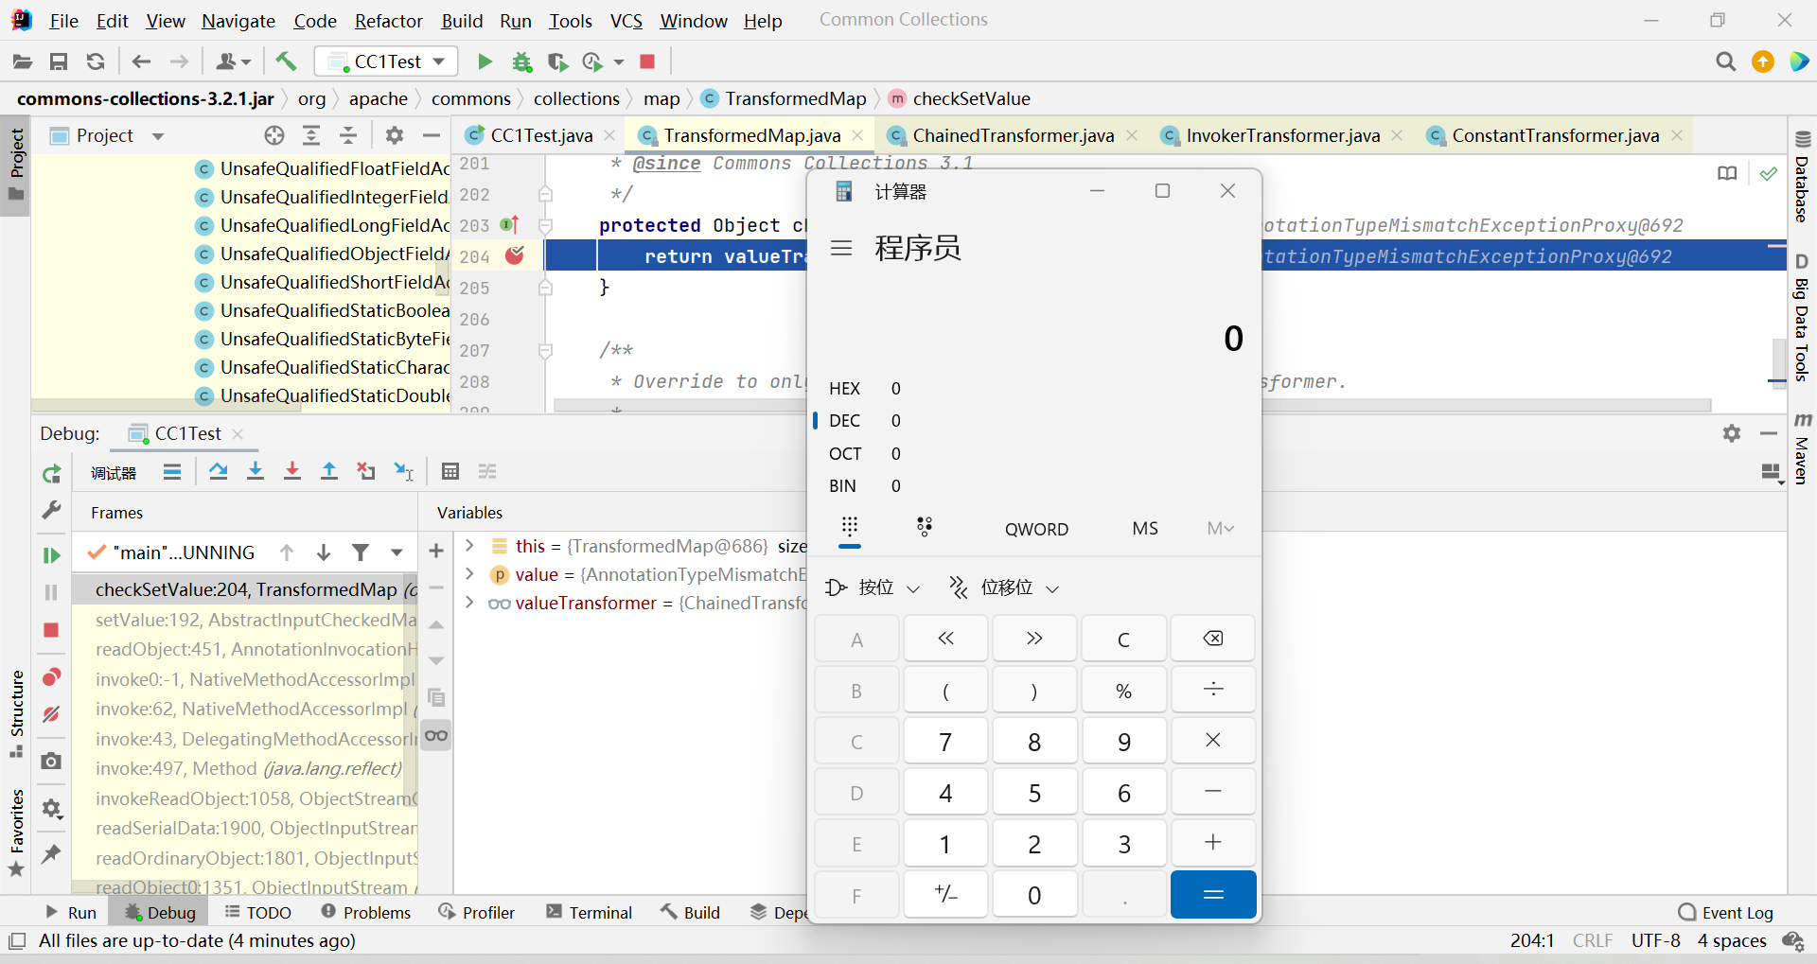1817x964 pixels.
Task: Switch to CC1Test.java editor tab
Action: click(x=541, y=135)
